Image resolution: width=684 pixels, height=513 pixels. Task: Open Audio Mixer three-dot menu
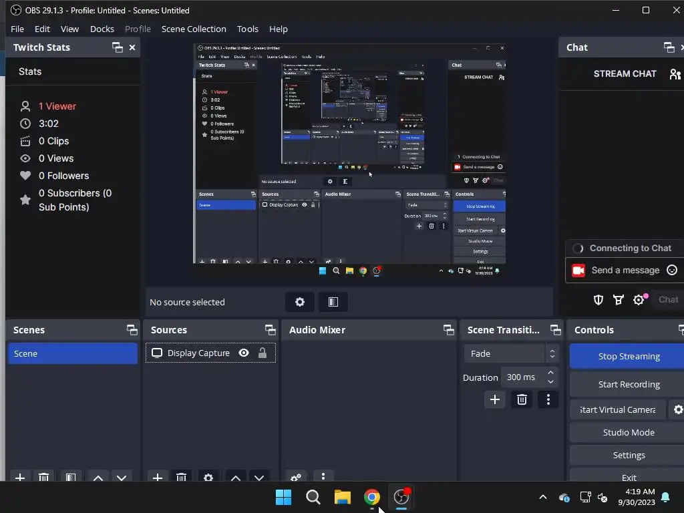pos(323,477)
